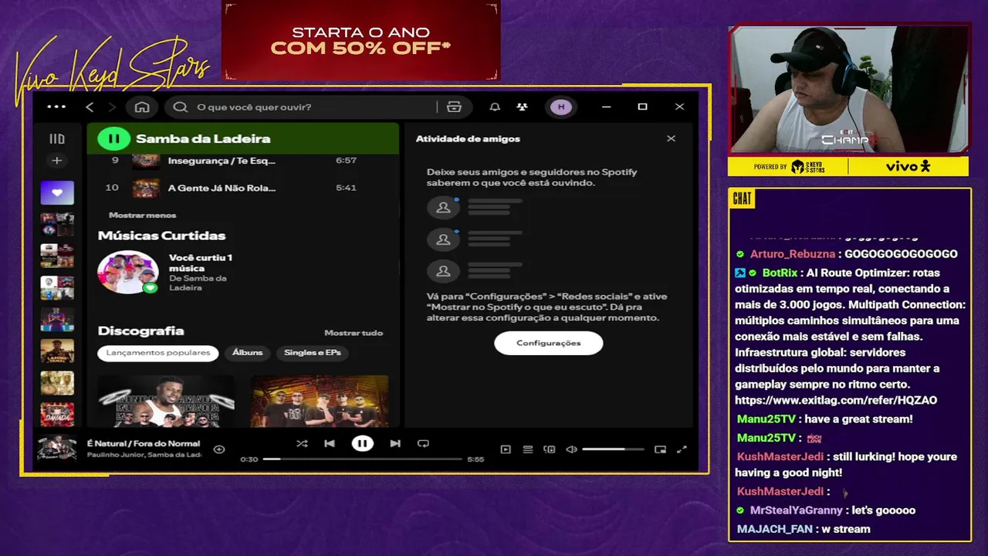Viewport: 988px width, 556px height.
Task: Collapse Your Library using the library icon
Action: (57, 139)
